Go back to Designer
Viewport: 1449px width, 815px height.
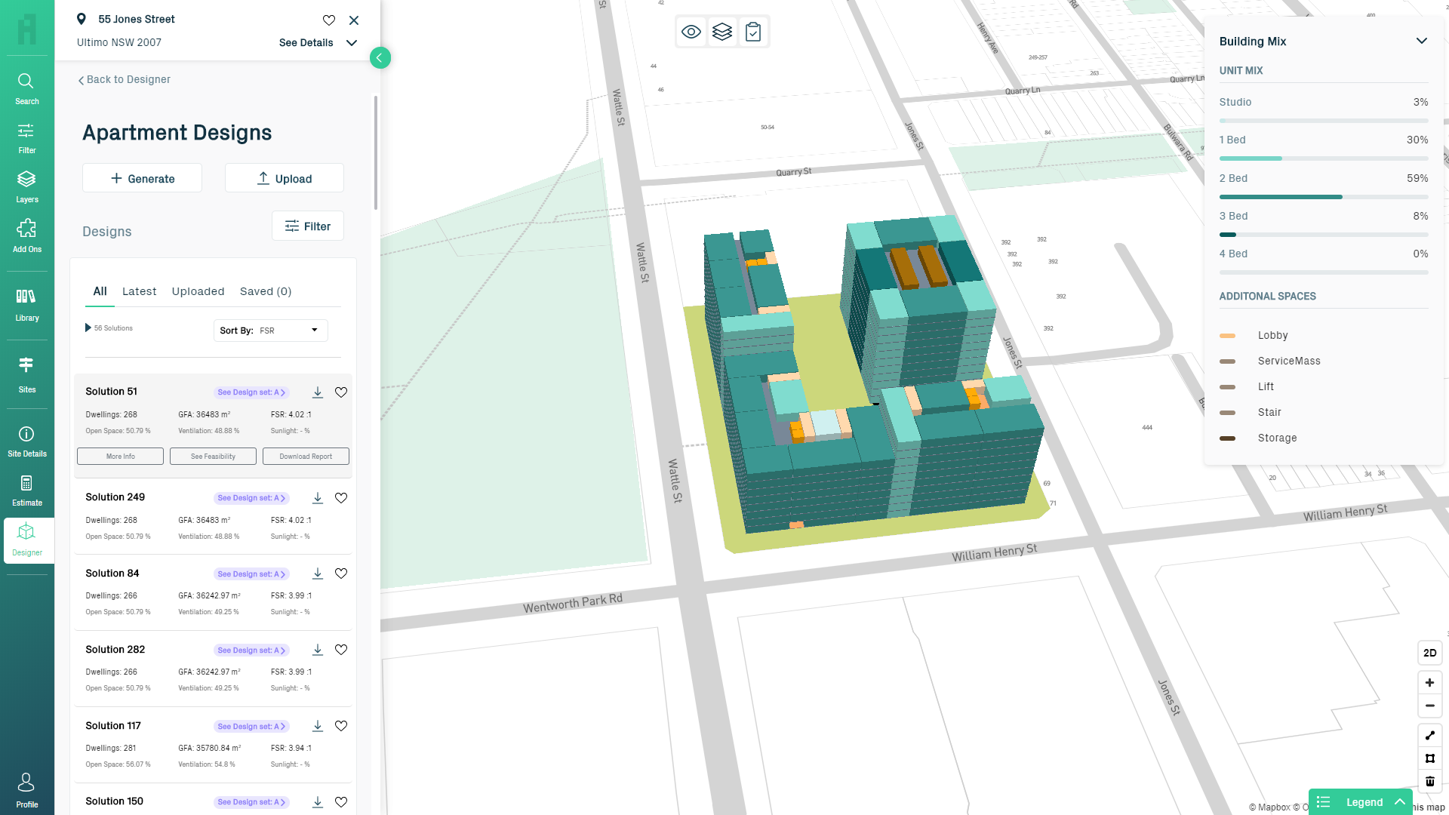[125, 80]
